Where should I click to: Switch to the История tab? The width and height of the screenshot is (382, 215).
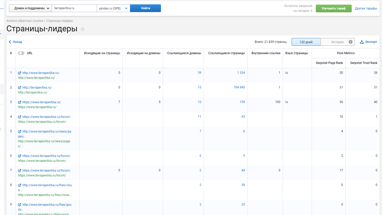pyautogui.click(x=337, y=42)
